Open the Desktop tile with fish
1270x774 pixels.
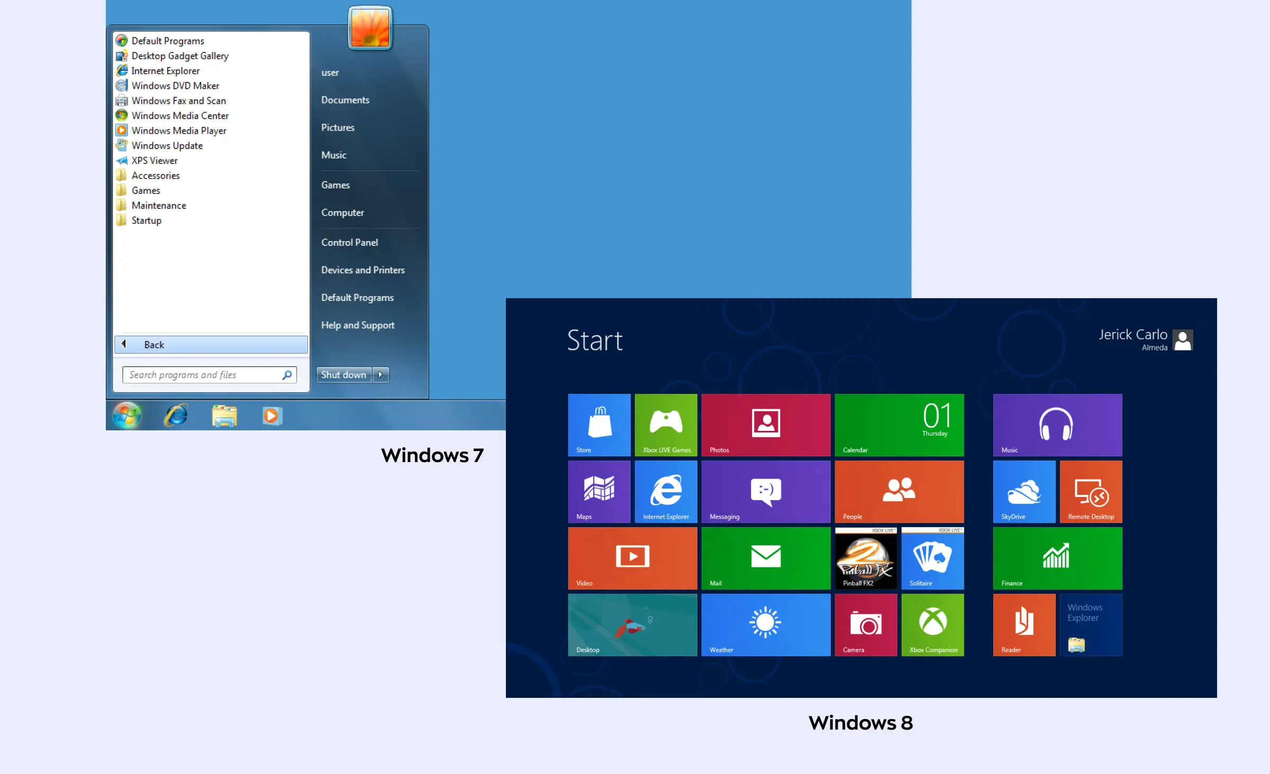point(632,624)
